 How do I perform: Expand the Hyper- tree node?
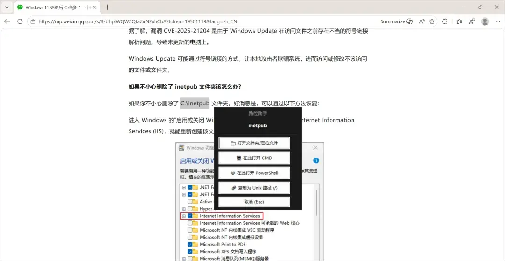[x=184, y=209]
